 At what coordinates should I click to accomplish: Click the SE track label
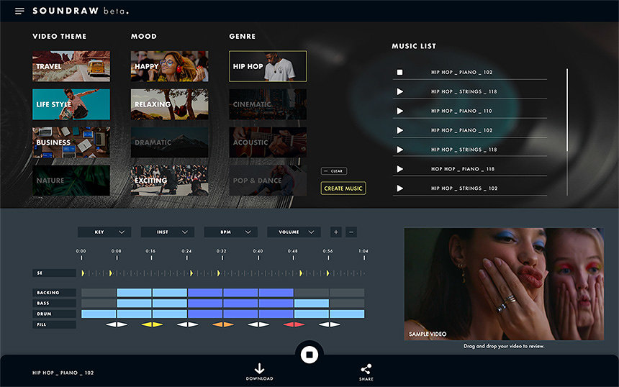pos(54,273)
